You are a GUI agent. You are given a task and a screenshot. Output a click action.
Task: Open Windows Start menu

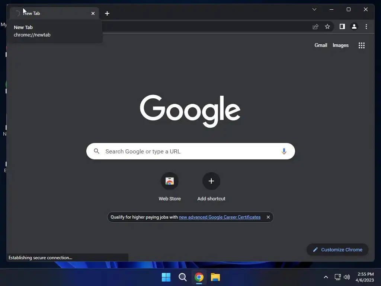(x=166, y=277)
